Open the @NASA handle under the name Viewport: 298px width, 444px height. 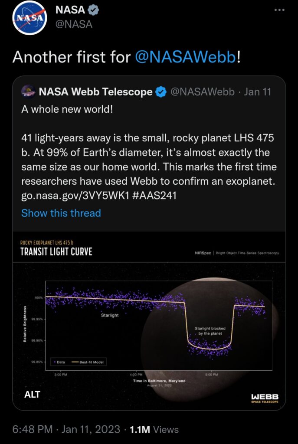[74, 24]
